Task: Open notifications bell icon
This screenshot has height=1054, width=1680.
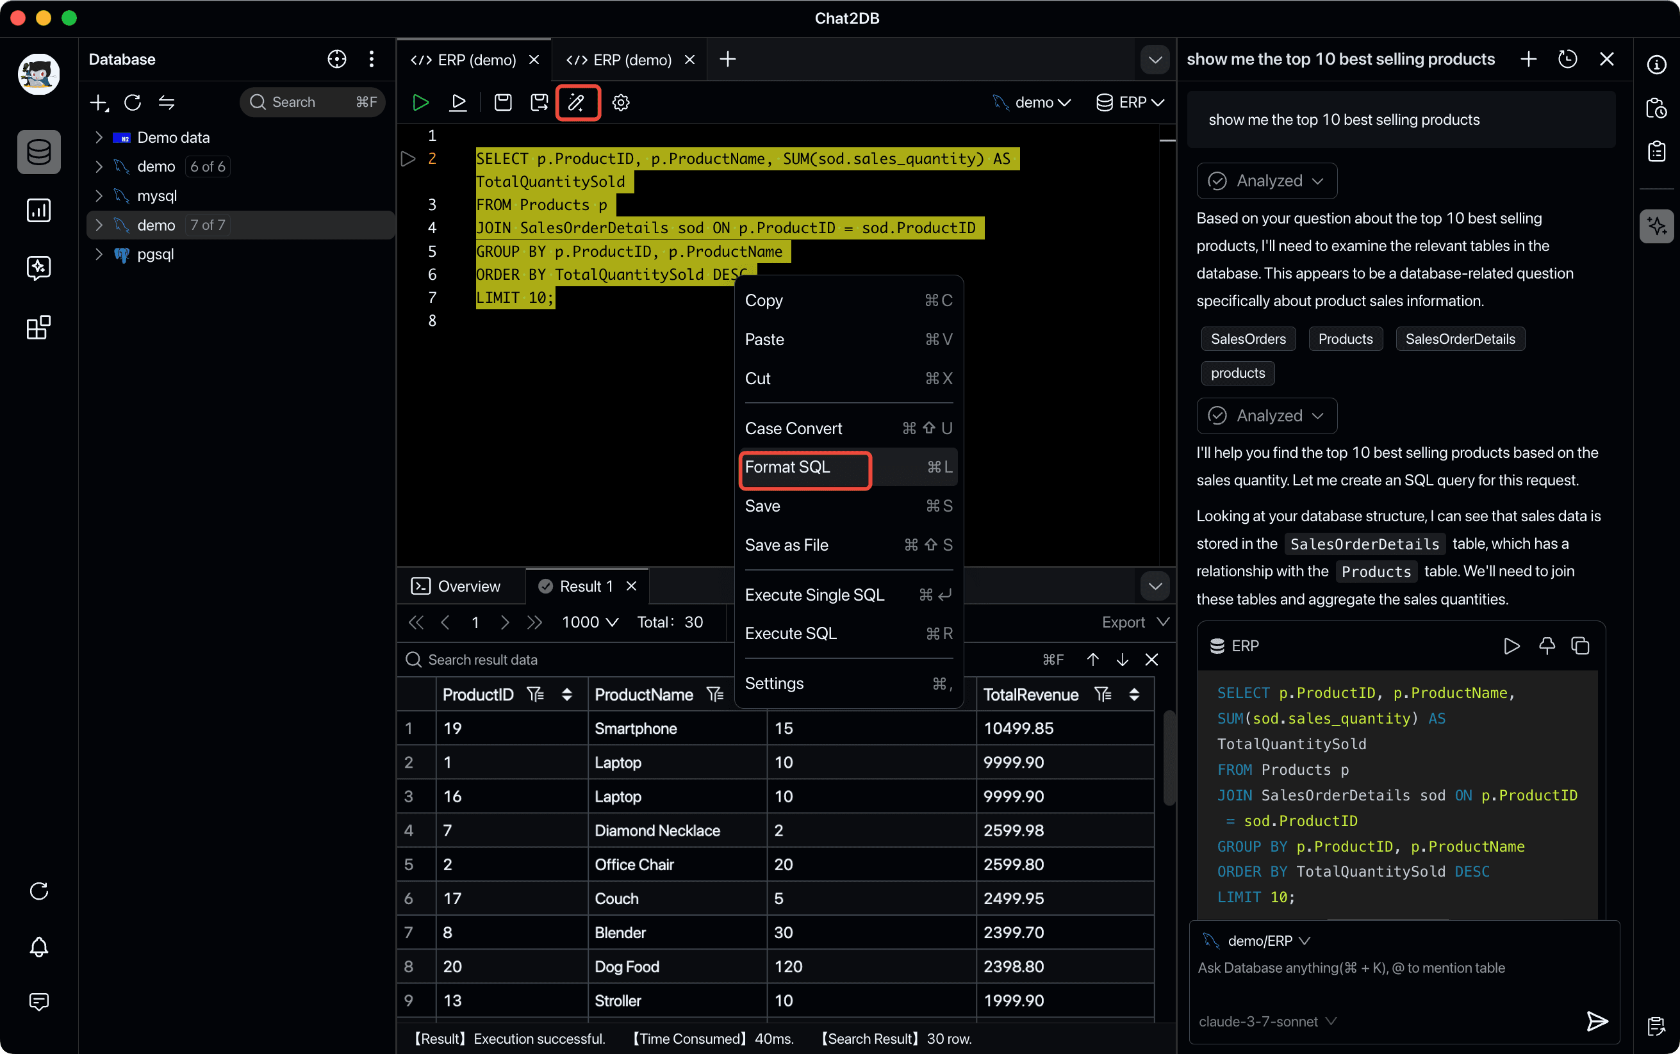Action: [39, 946]
